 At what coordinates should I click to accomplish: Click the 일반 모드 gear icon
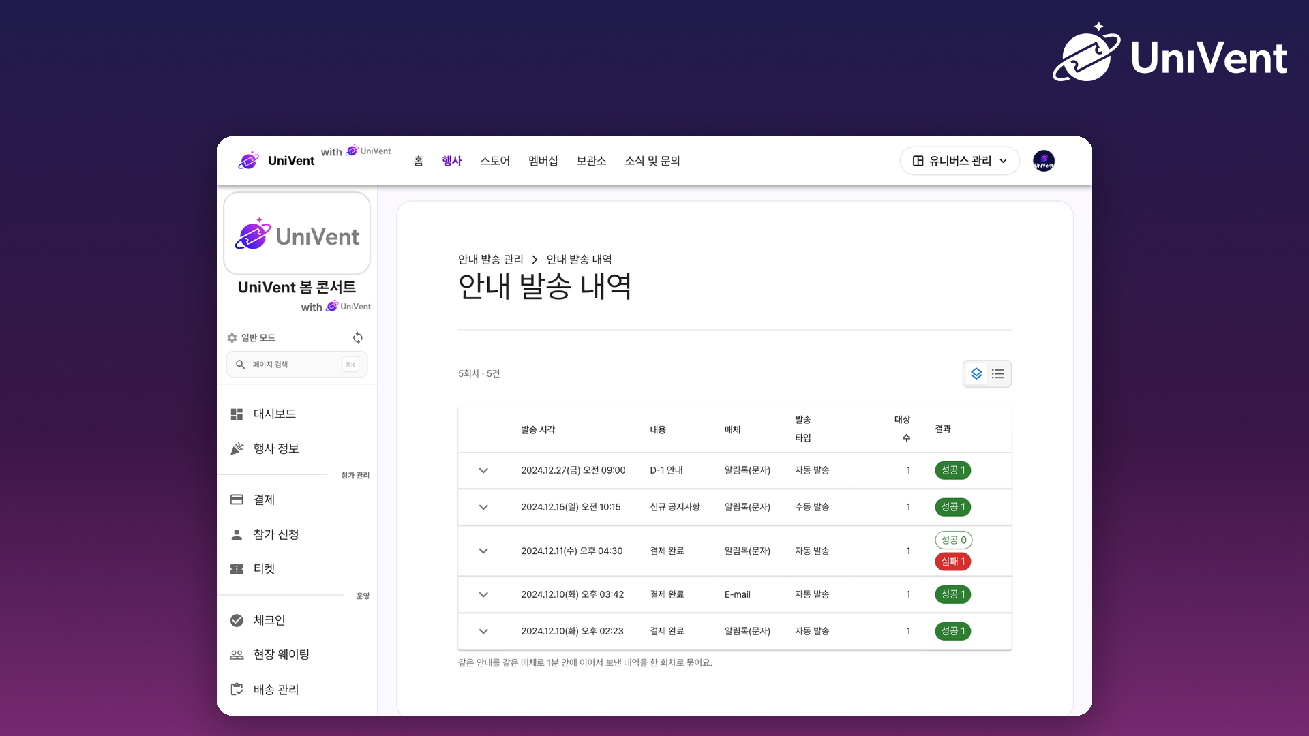pyautogui.click(x=232, y=338)
